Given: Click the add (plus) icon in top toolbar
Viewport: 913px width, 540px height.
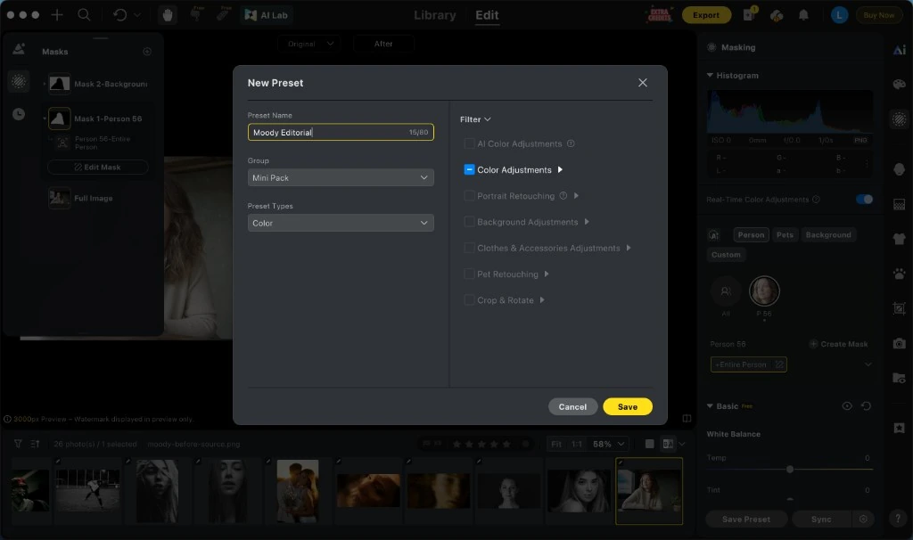Looking at the screenshot, I should click(56, 15).
